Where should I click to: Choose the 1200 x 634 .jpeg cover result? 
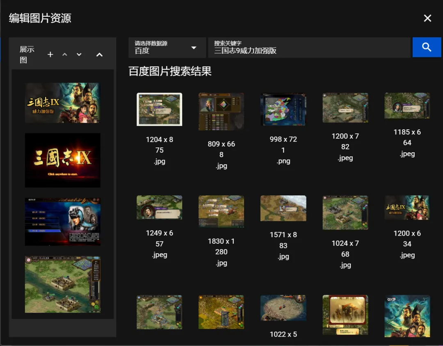pyautogui.click(x=407, y=208)
